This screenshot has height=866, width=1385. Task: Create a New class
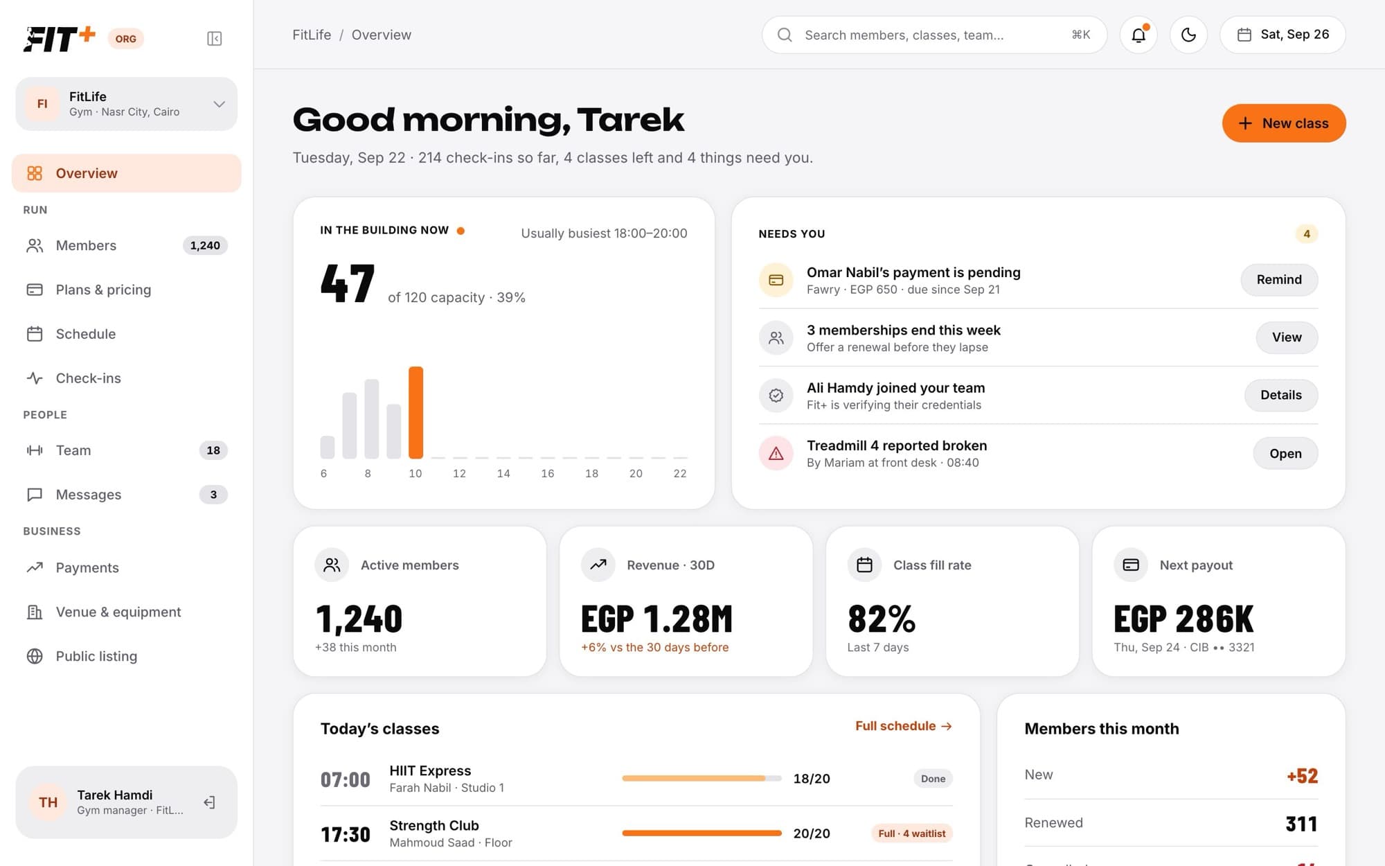(x=1284, y=123)
